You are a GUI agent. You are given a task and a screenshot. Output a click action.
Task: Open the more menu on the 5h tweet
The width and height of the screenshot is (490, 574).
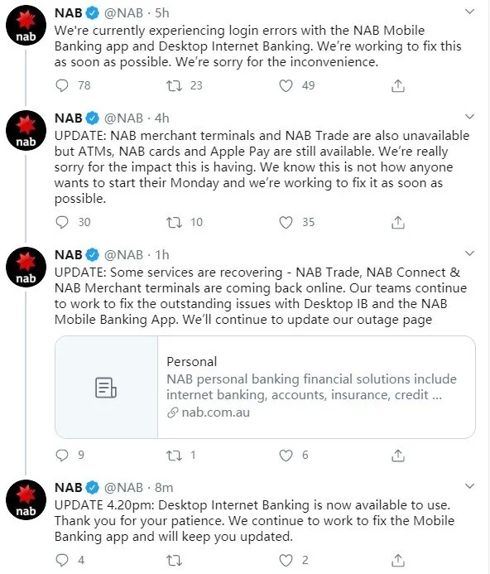click(469, 12)
